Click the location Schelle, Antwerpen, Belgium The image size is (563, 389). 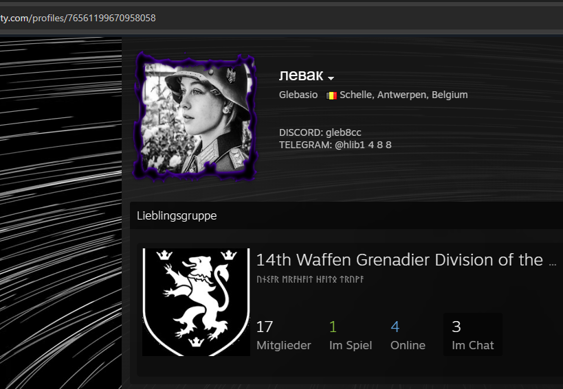pos(404,95)
